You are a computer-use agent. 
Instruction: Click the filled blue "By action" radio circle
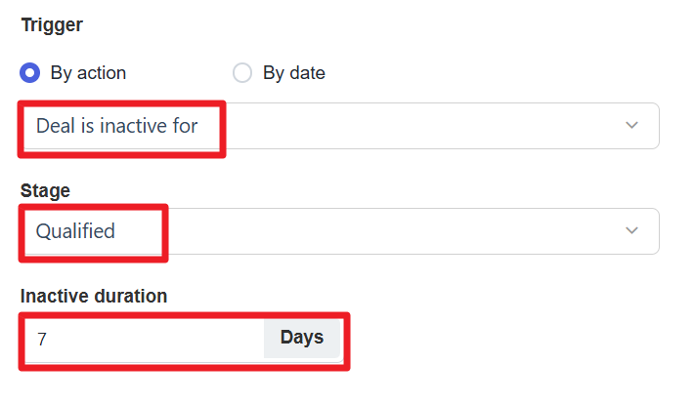[30, 73]
